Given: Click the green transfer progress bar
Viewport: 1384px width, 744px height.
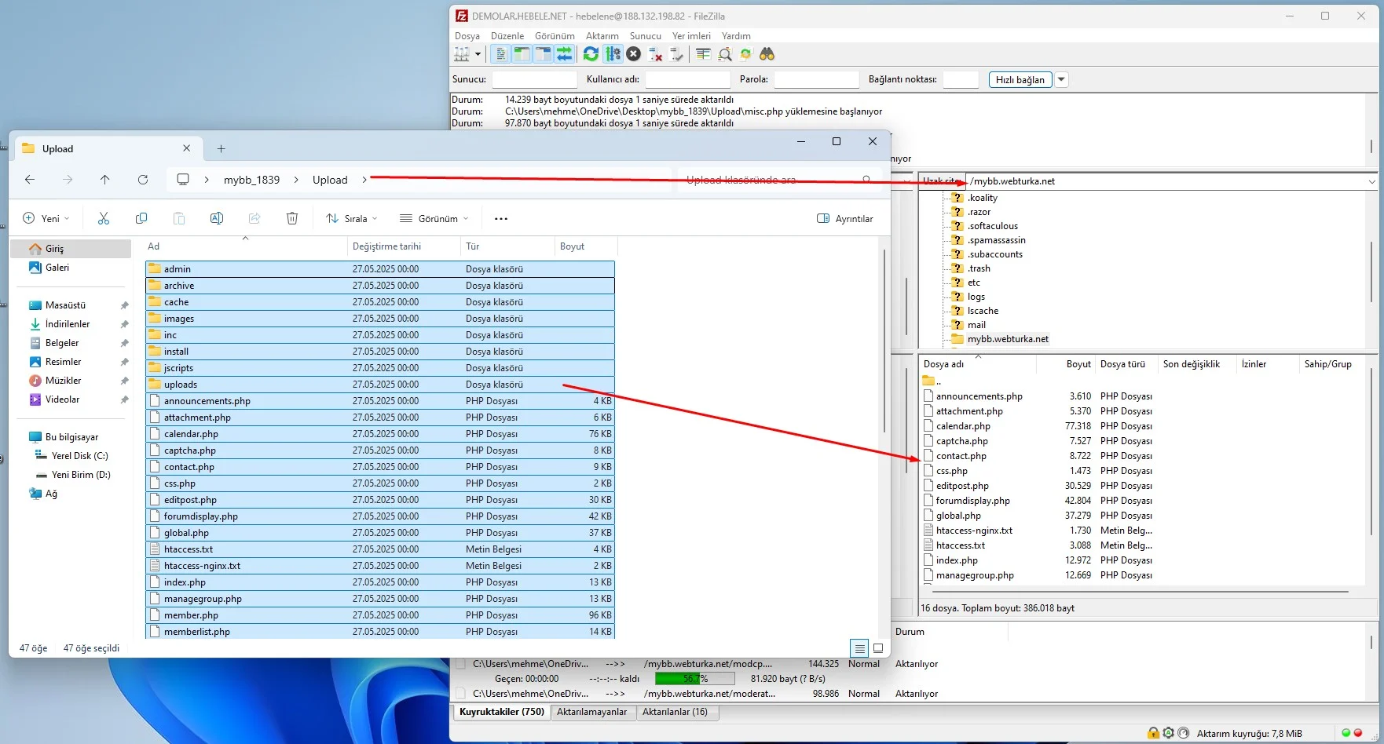Looking at the screenshot, I should click(695, 679).
